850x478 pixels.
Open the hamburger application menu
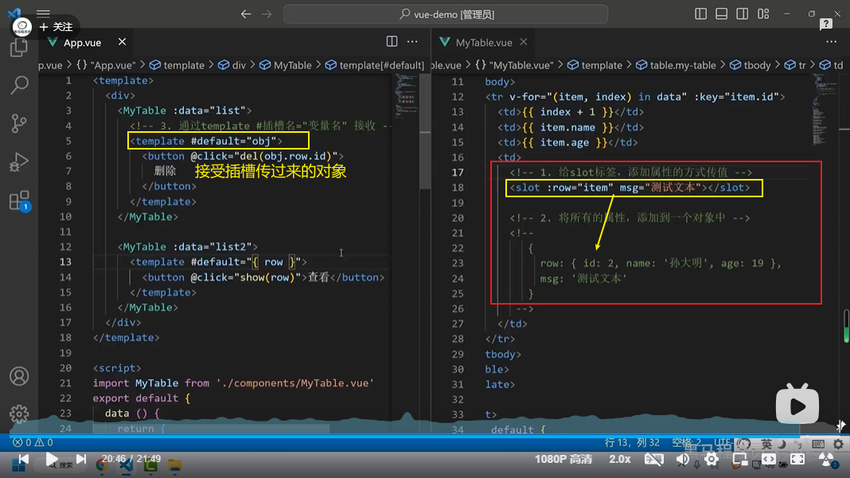[x=43, y=14]
